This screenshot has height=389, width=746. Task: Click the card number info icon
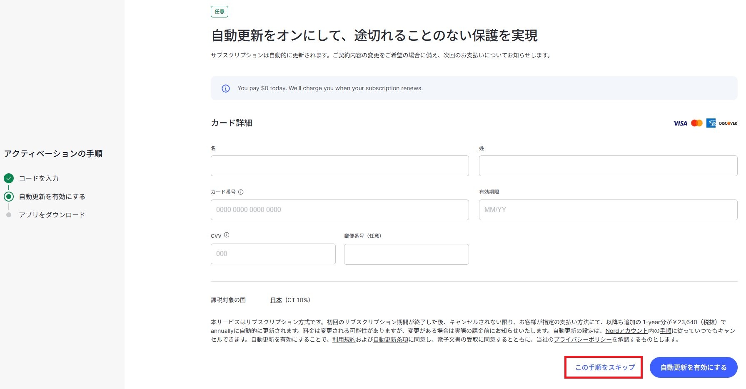[x=241, y=192]
